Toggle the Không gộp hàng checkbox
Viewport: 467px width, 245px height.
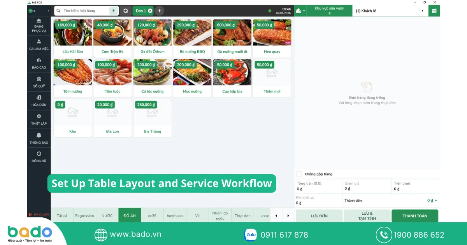click(299, 174)
